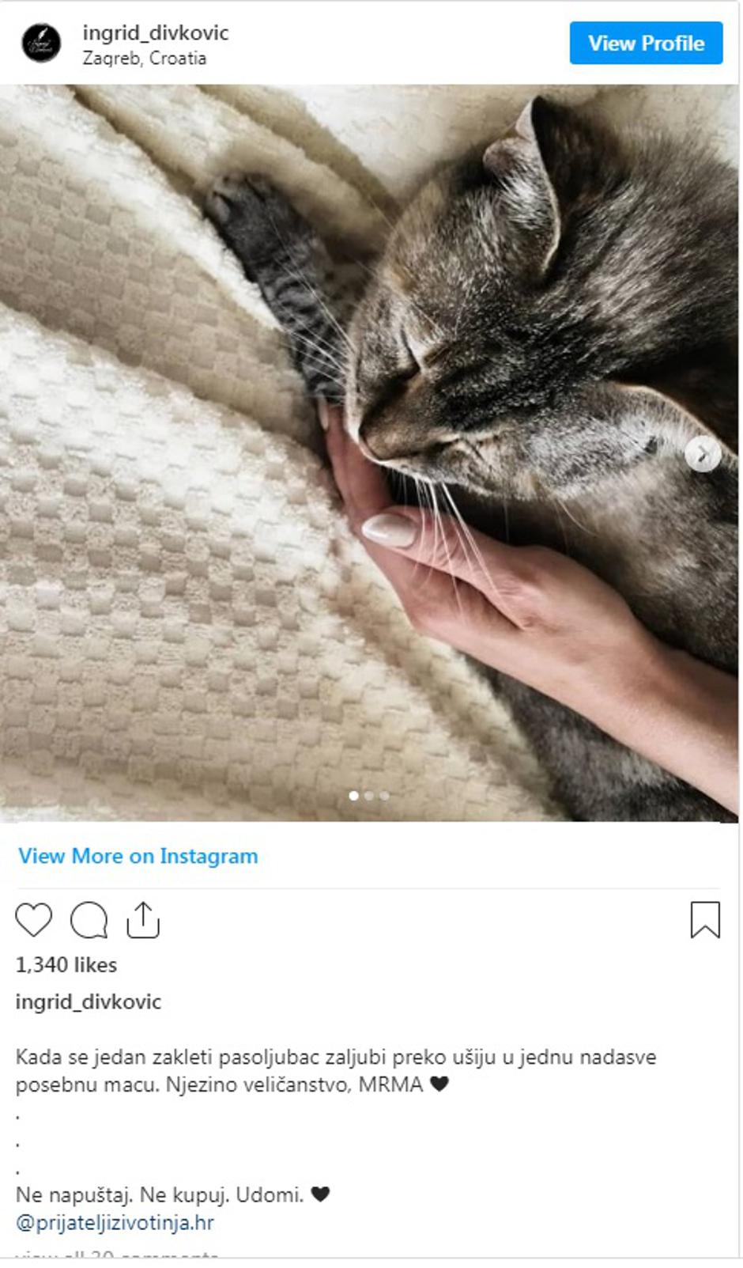
Task: Click the 'Ne napuštaj. Ne kupuj. Udomi.' line
Action: pyautogui.click(x=172, y=1194)
